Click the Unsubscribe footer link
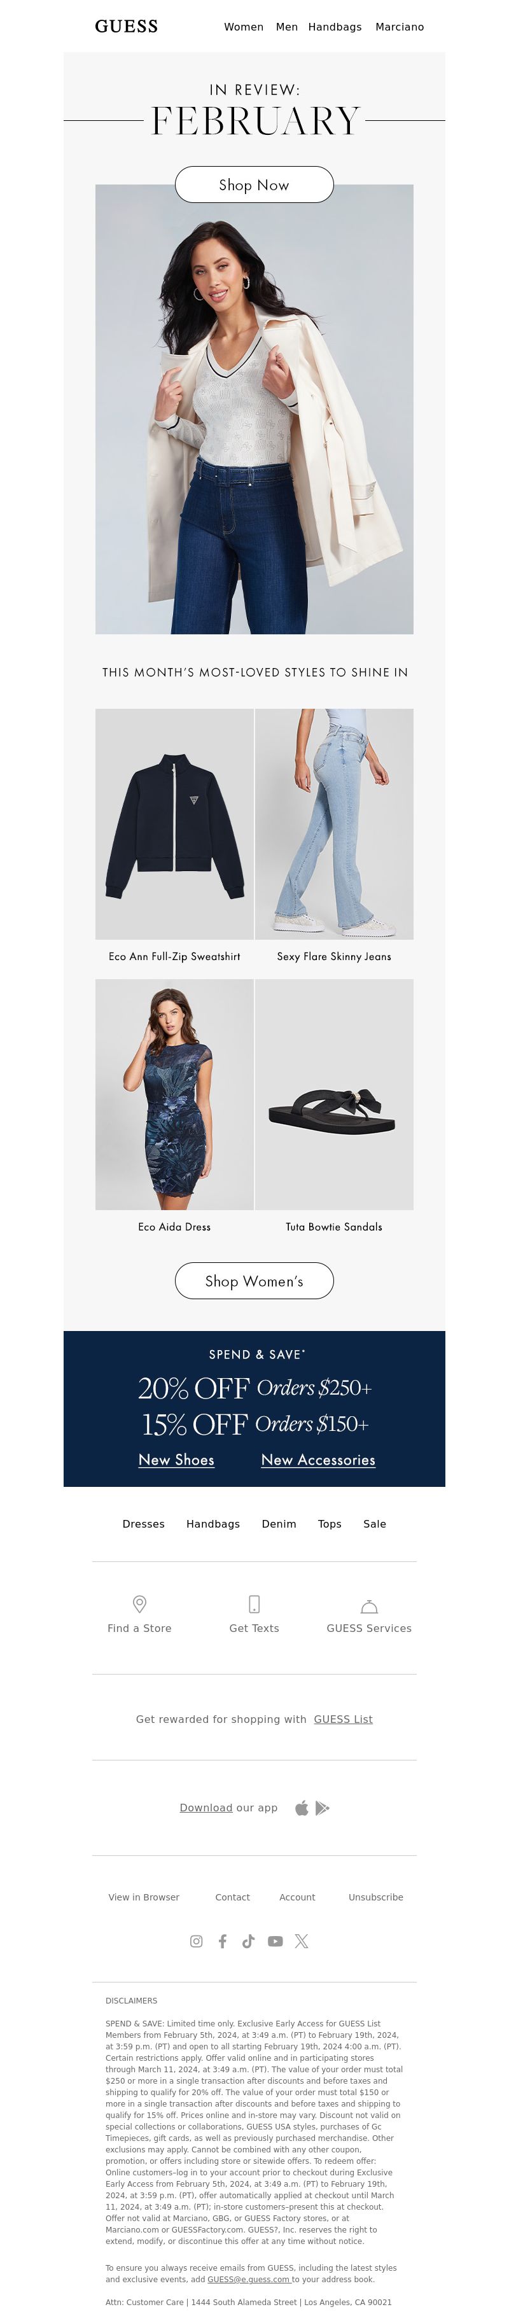This screenshot has height=2321, width=509. (x=375, y=1897)
